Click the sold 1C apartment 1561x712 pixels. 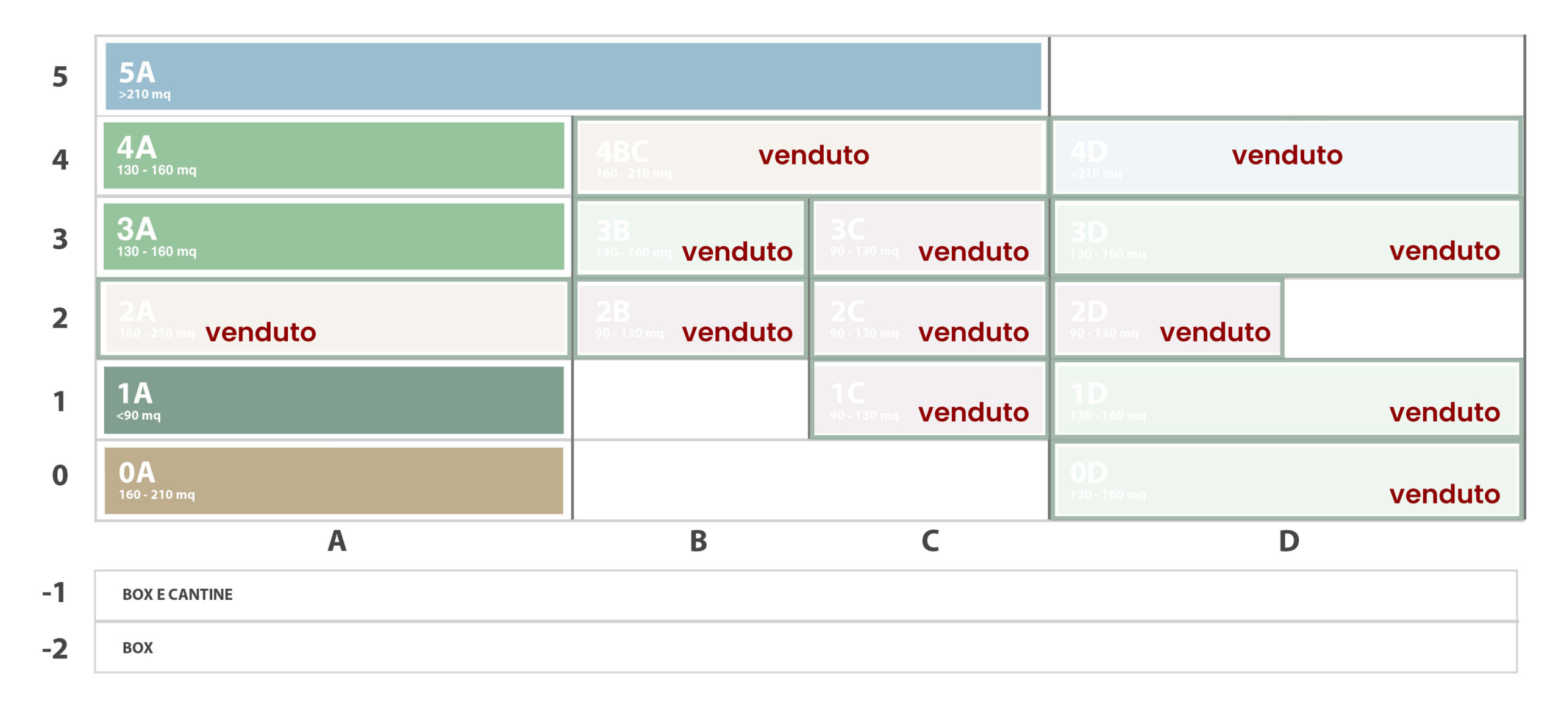(929, 400)
